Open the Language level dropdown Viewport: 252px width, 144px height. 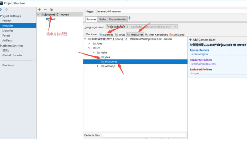(141, 27)
